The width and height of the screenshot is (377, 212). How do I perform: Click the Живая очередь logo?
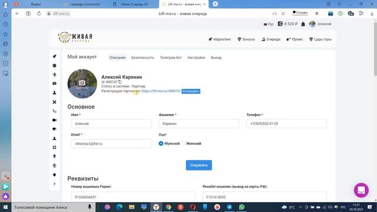(75, 38)
